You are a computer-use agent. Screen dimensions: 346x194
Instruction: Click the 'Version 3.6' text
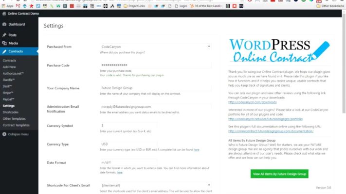(323, 188)
